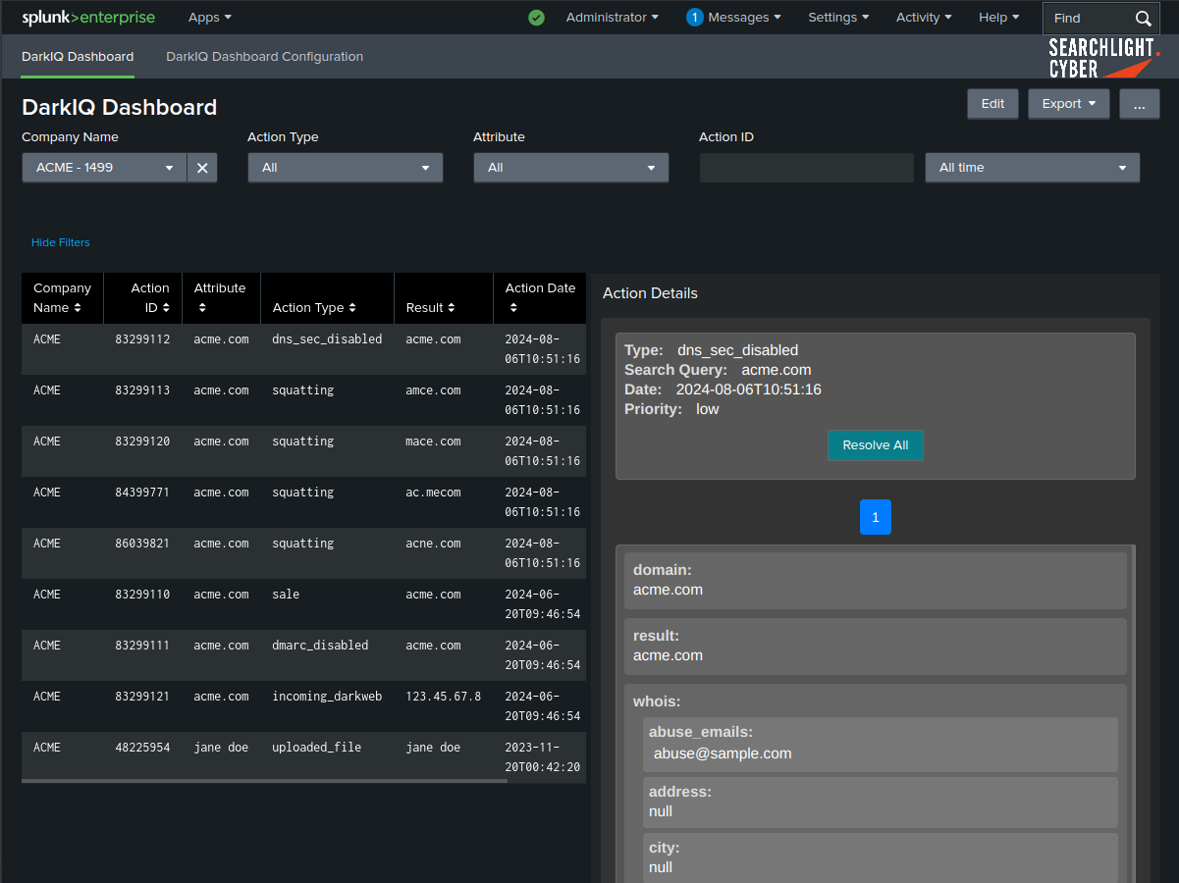Image resolution: width=1179 pixels, height=883 pixels.
Task: Open the Administrator menu
Action: (x=612, y=18)
